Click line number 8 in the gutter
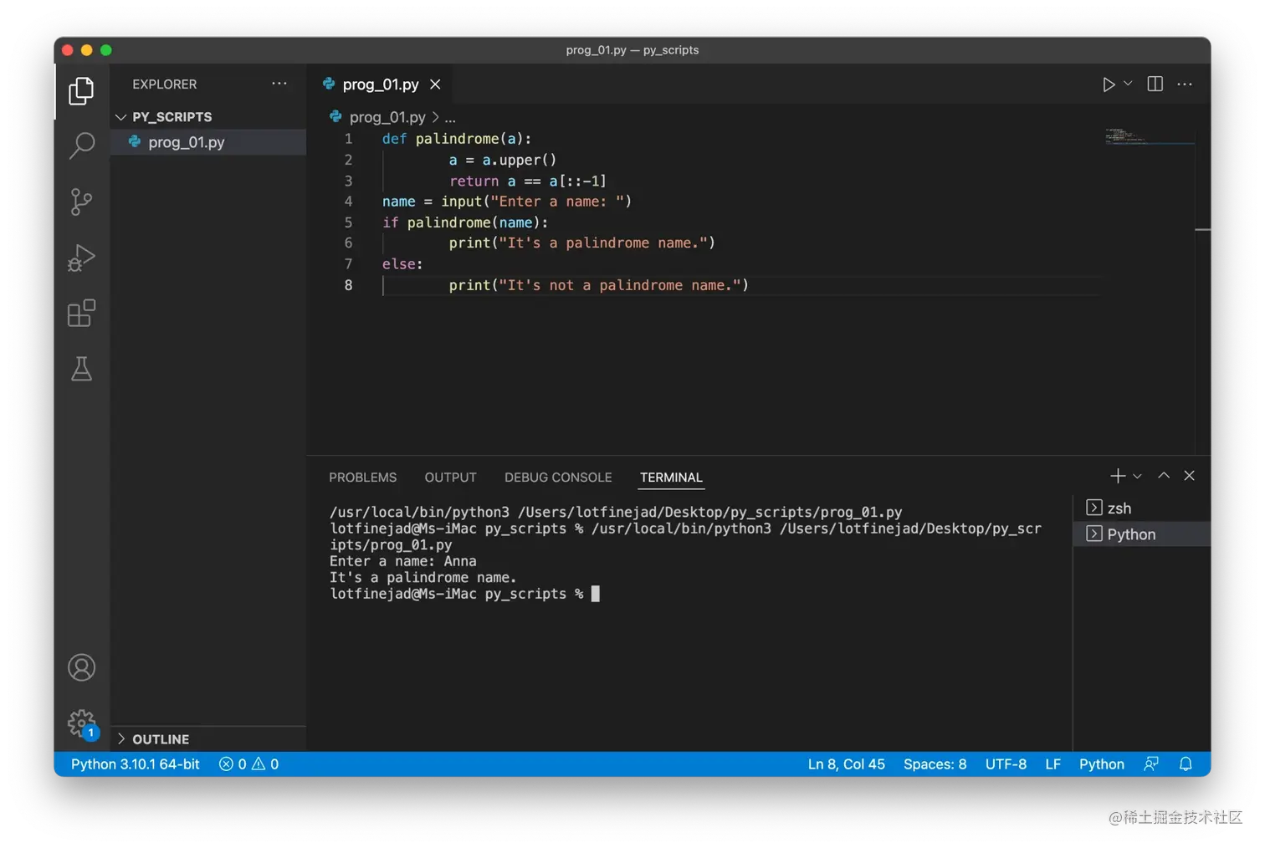The width and height of the screenshot is (1265, 848). pos(348,285)
